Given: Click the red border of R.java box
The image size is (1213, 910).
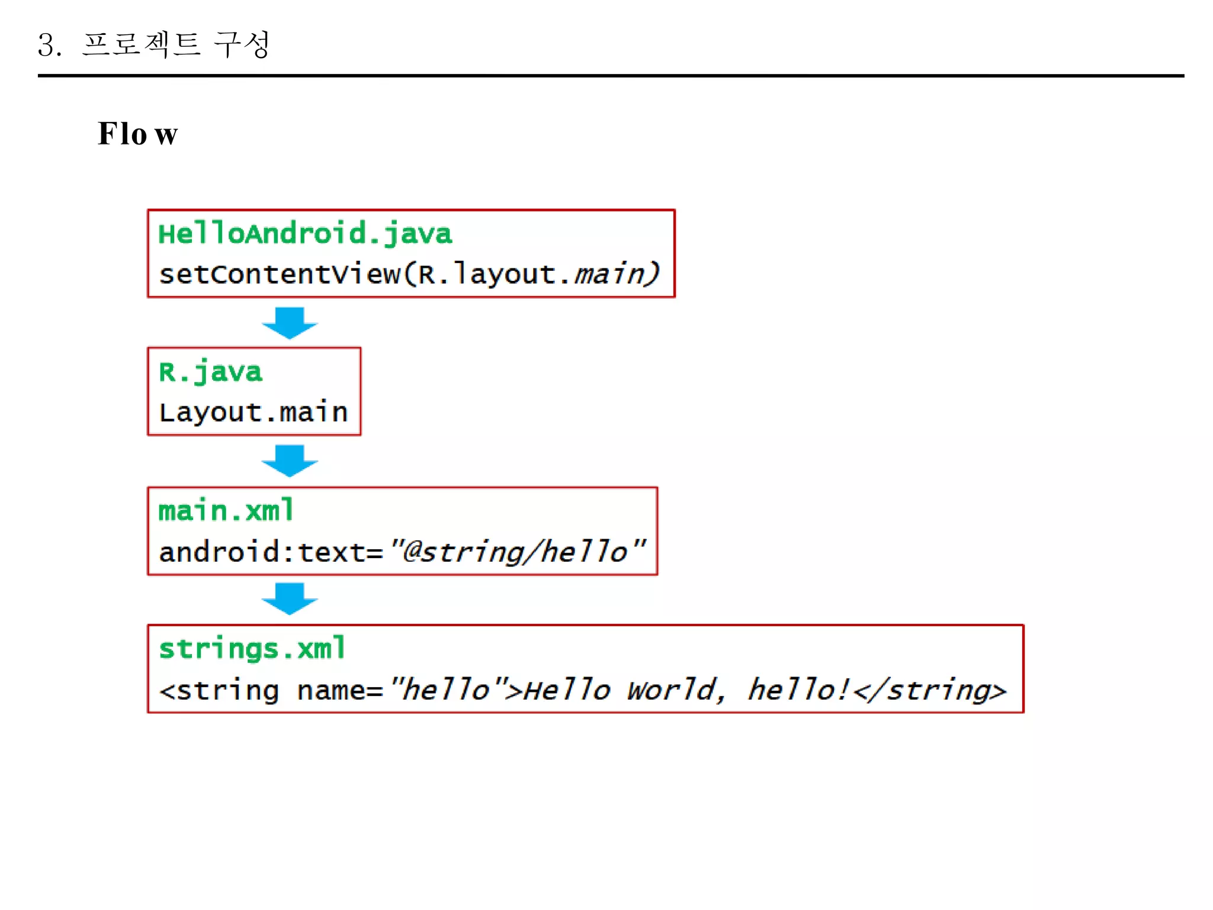Looking at the screenshot, I should pos(360,391).
